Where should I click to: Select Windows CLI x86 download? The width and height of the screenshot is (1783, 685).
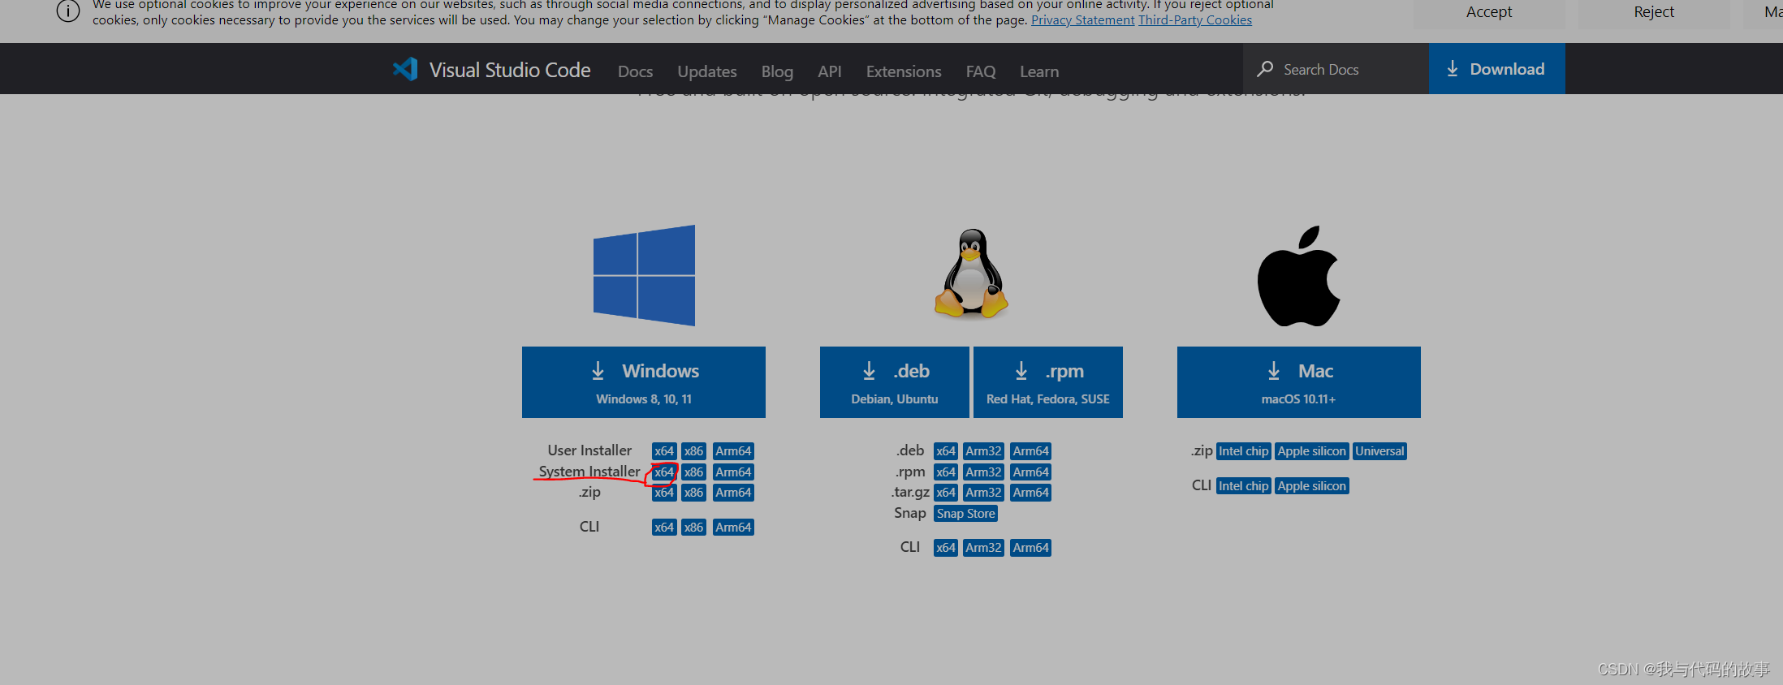693,528
